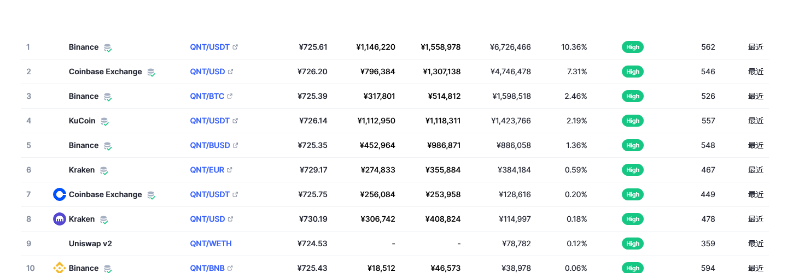Click external-link icon next to KuCoin QNT/USDT pair
This screenshot has height=273, width=793.
pyautogui.click(x=235, y=121)
